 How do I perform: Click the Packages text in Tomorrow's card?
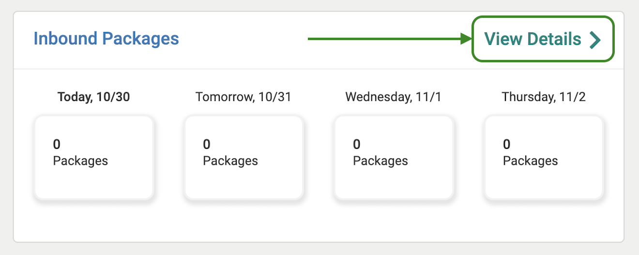tap(230, 161)
